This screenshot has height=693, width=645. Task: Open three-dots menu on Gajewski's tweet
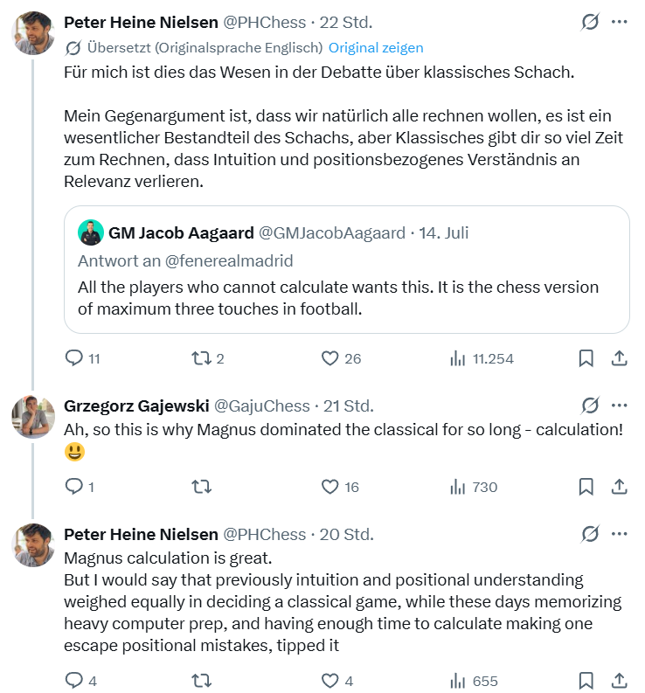(x=620, y=405)
